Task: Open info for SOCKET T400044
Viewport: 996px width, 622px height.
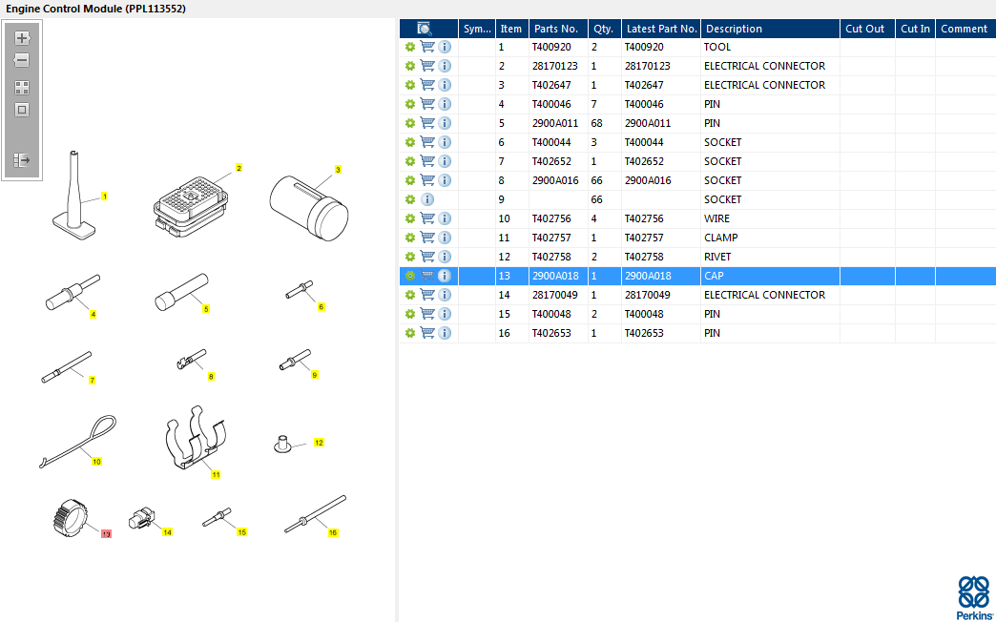Action: click(x=445, y=142)
